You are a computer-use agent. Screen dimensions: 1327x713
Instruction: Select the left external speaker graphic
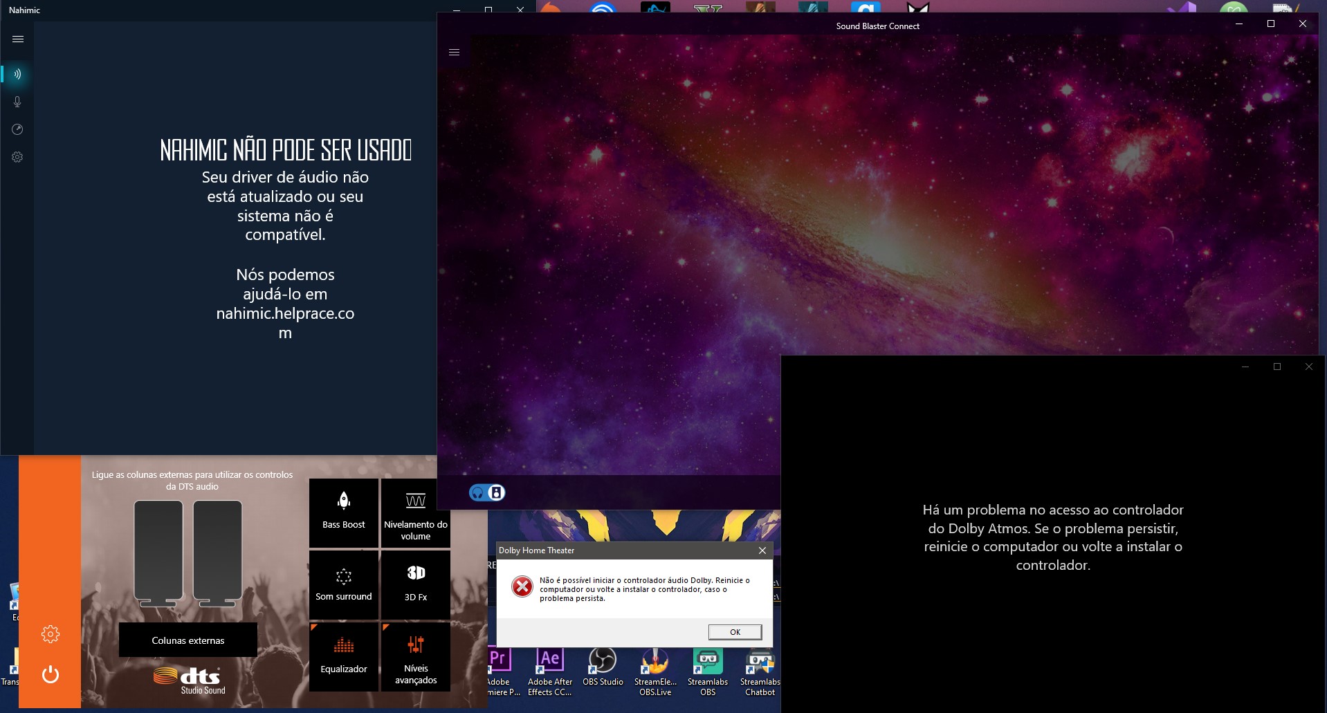[158, 553]
